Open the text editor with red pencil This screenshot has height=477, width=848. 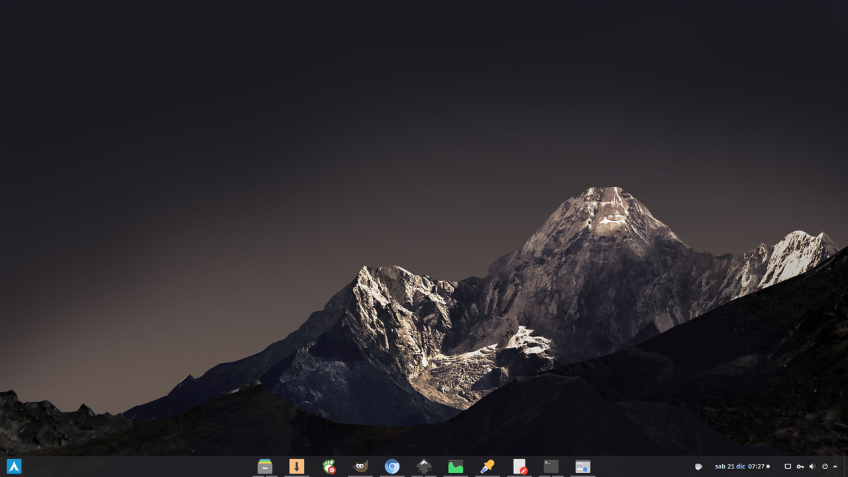tap(519, 466)
